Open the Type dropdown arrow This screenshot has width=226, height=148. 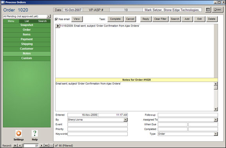216,134
